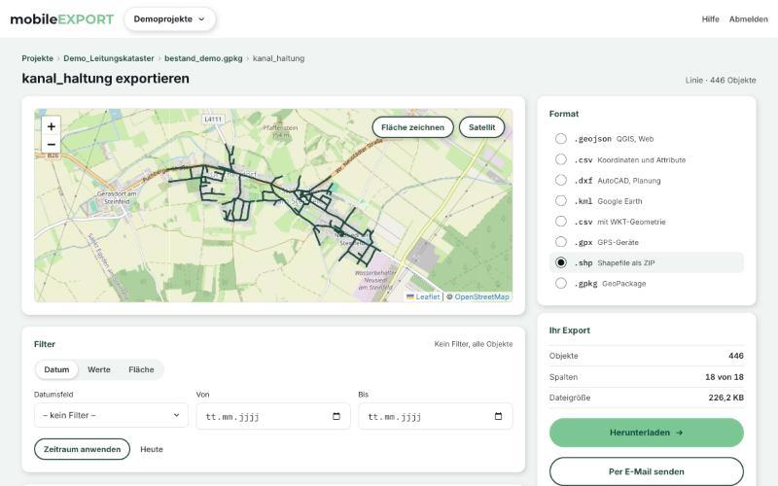Image resolution: width=778 pixels, height=486 pixels.
Task: Go to Projekte breadcrumb
Action: (x=37, y=58)
